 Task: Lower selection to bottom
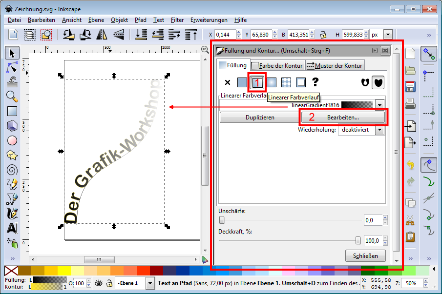point(141,35)
